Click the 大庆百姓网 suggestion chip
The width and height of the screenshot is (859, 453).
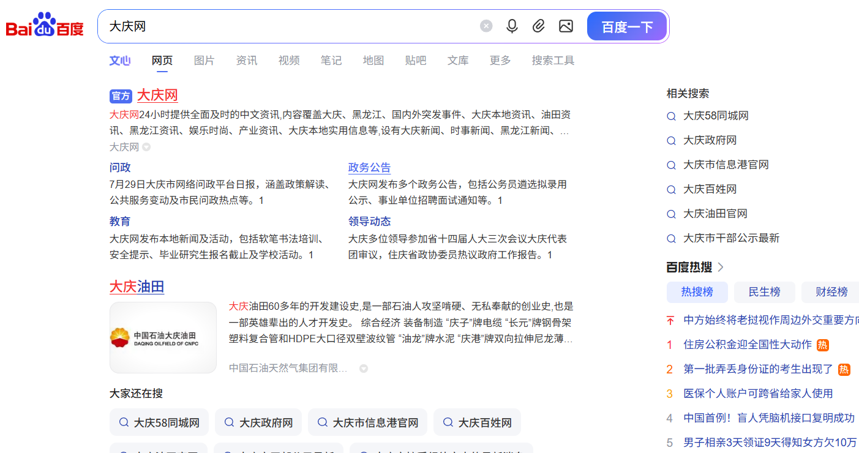click(477, 422)
